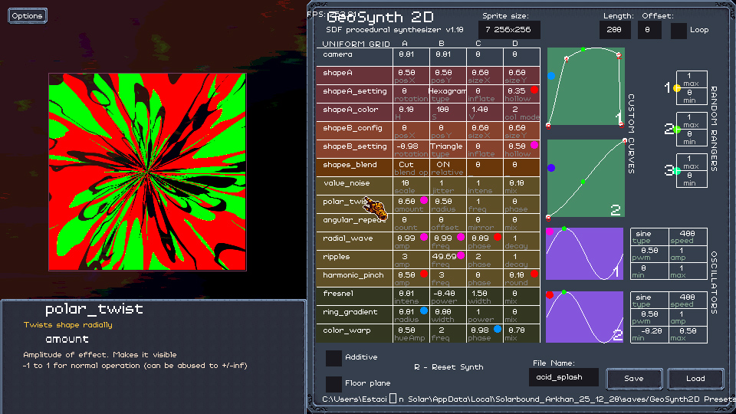Click the magenta dot on shapeB_setting hollow
736x414 pixels.
pyautogui.click(x=534, y=145)
